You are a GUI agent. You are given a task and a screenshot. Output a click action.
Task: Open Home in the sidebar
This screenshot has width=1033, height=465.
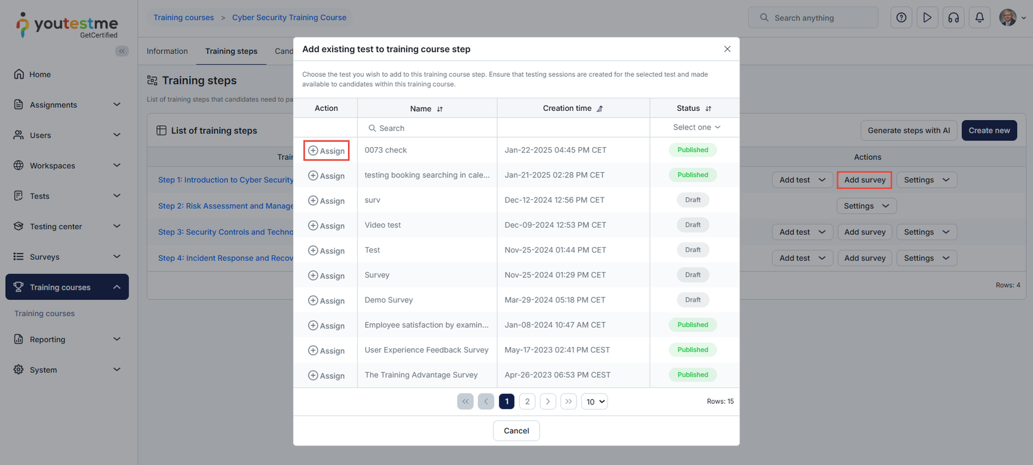point(40,75)
